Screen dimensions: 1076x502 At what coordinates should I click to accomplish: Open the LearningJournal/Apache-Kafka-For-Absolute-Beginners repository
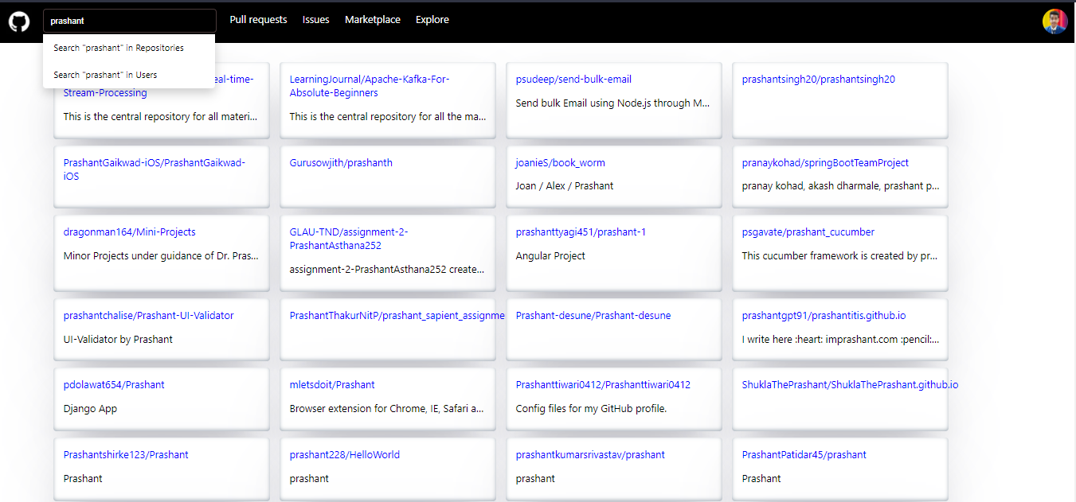click(369, 86)
